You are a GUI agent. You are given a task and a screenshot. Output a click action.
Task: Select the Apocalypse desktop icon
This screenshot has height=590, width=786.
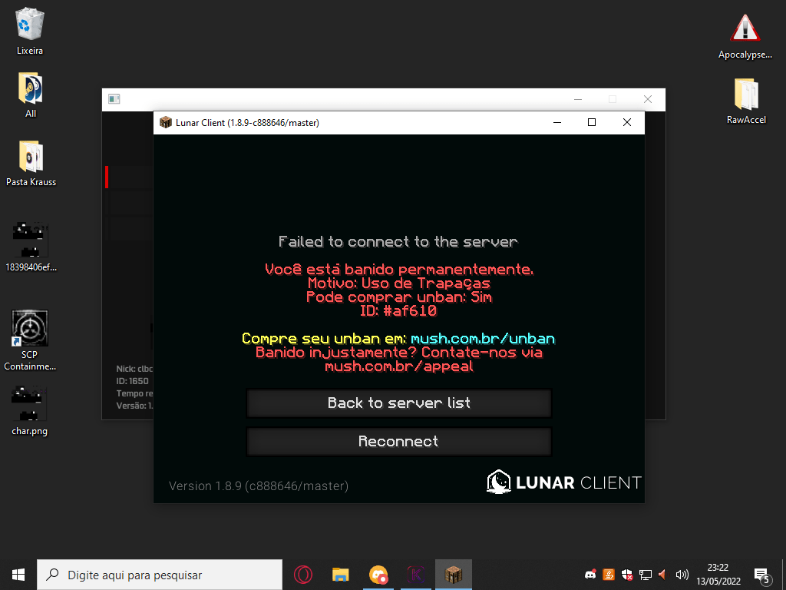pos(745,37)
